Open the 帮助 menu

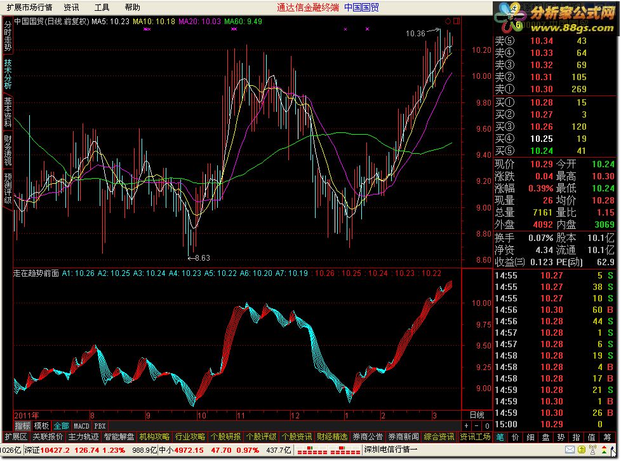(132, 7)
